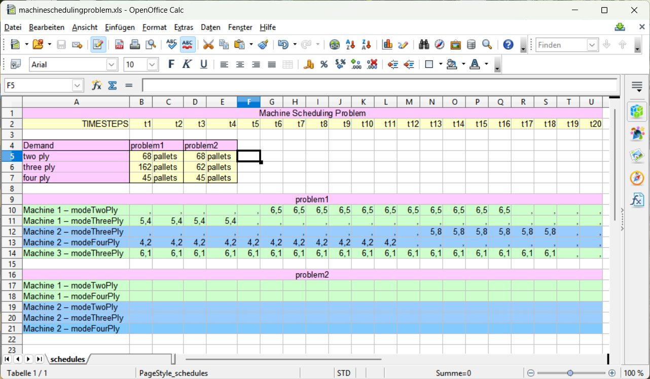650x379 pixels.
Task: Toggle Center Horizontally alignment
Action: pos(240,64)
